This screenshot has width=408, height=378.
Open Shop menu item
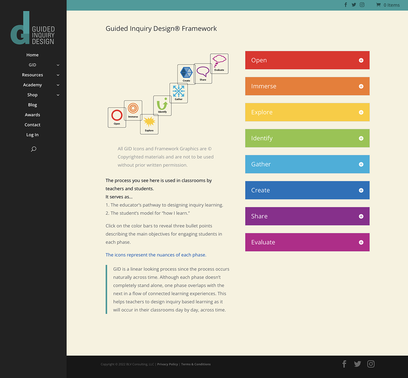[32, 95]
